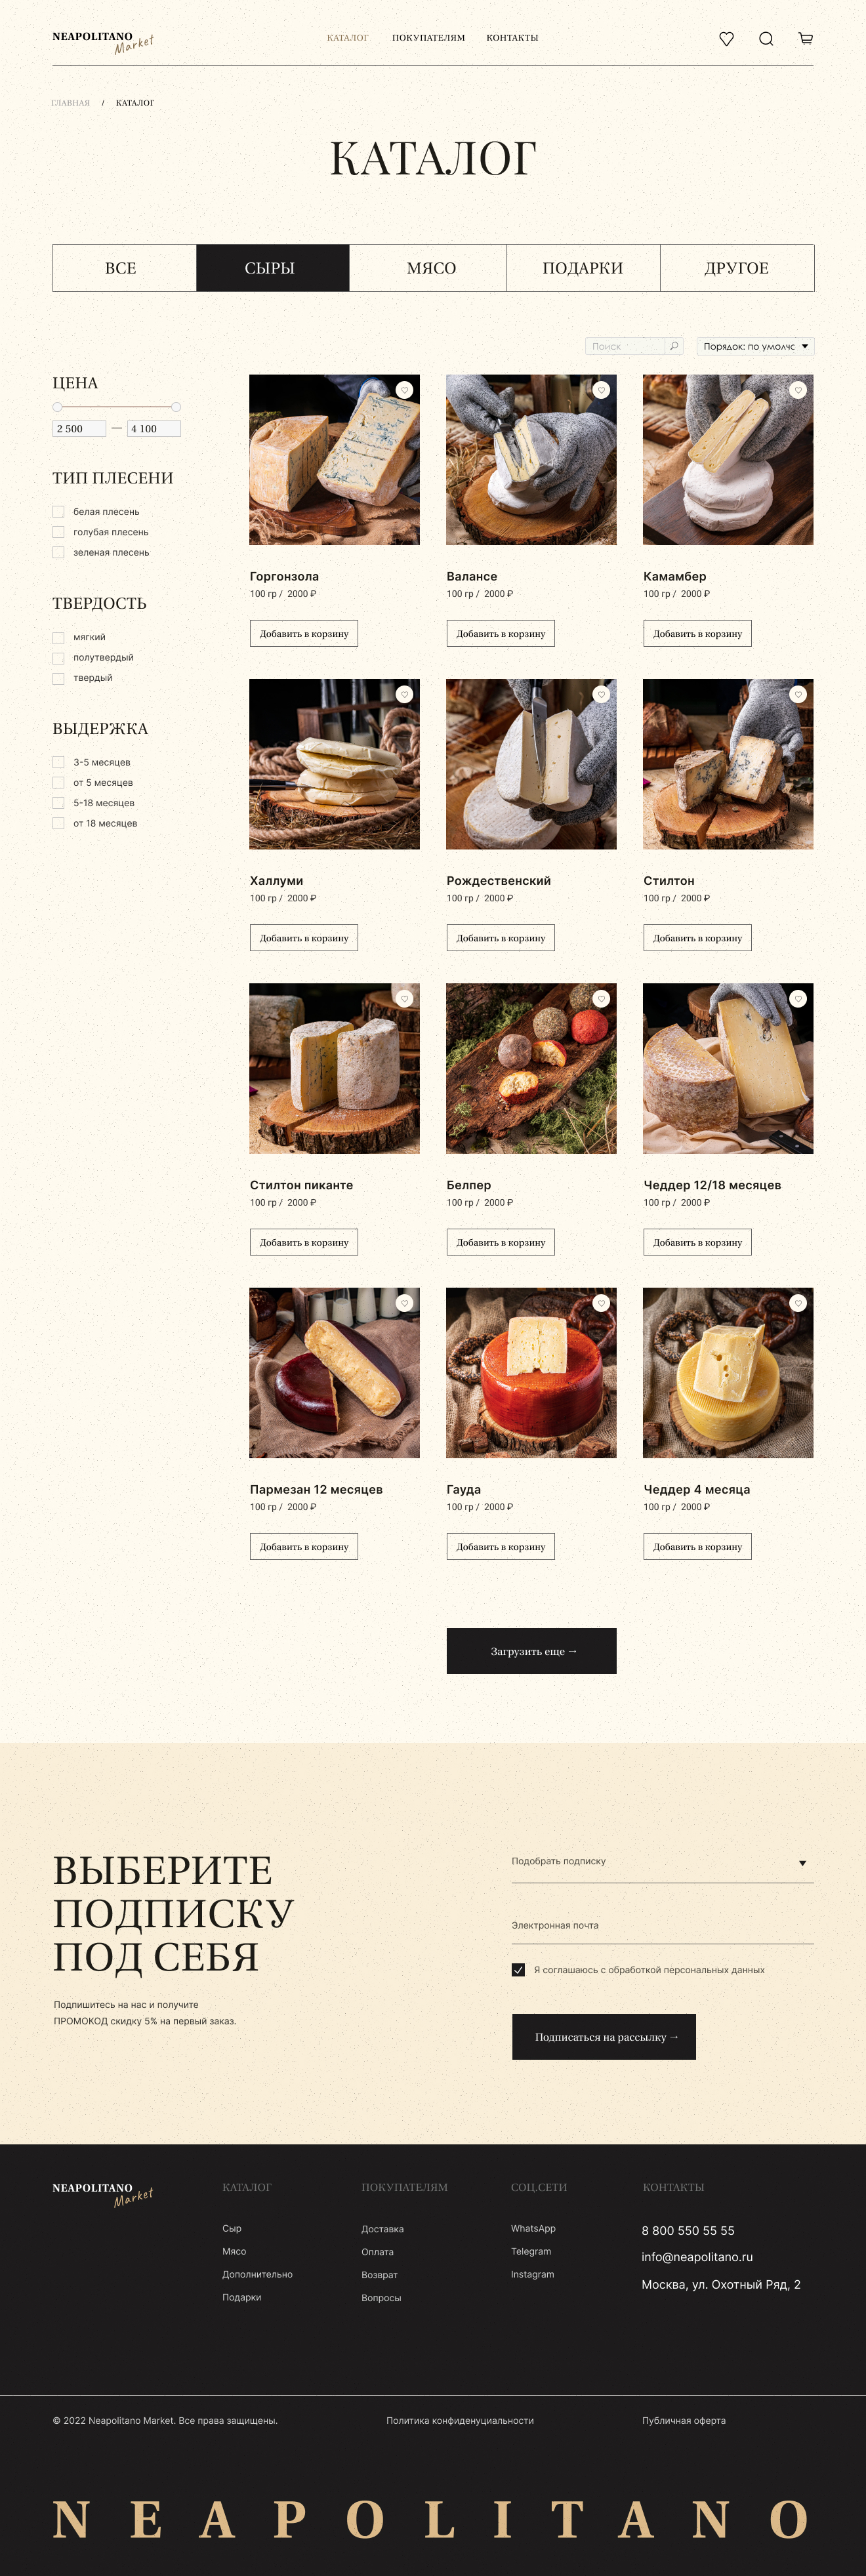This screenshot has height=2576, width=866.
Task: Tick the 5-18 месяцев aging filter
Action: pyautogui.click(x=58, y=803)
